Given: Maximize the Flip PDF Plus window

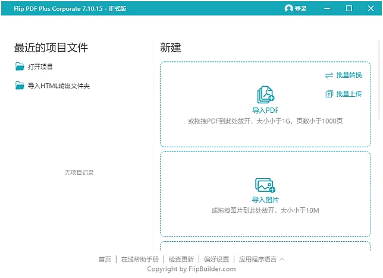Looking at the screenshot, I should tap(349, 8).
